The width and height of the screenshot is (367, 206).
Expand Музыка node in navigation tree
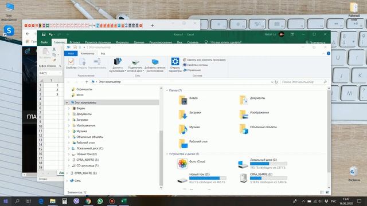(x=69, y=131)
